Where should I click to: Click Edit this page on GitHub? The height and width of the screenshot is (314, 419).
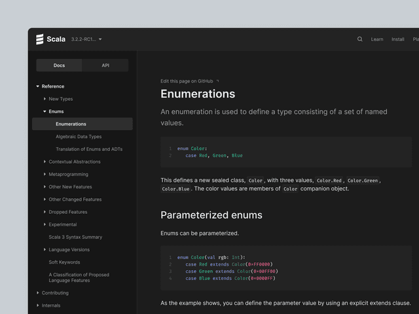point(187,81)
